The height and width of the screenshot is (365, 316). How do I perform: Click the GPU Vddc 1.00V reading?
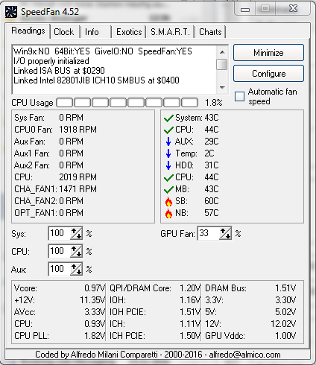(250, 336)
